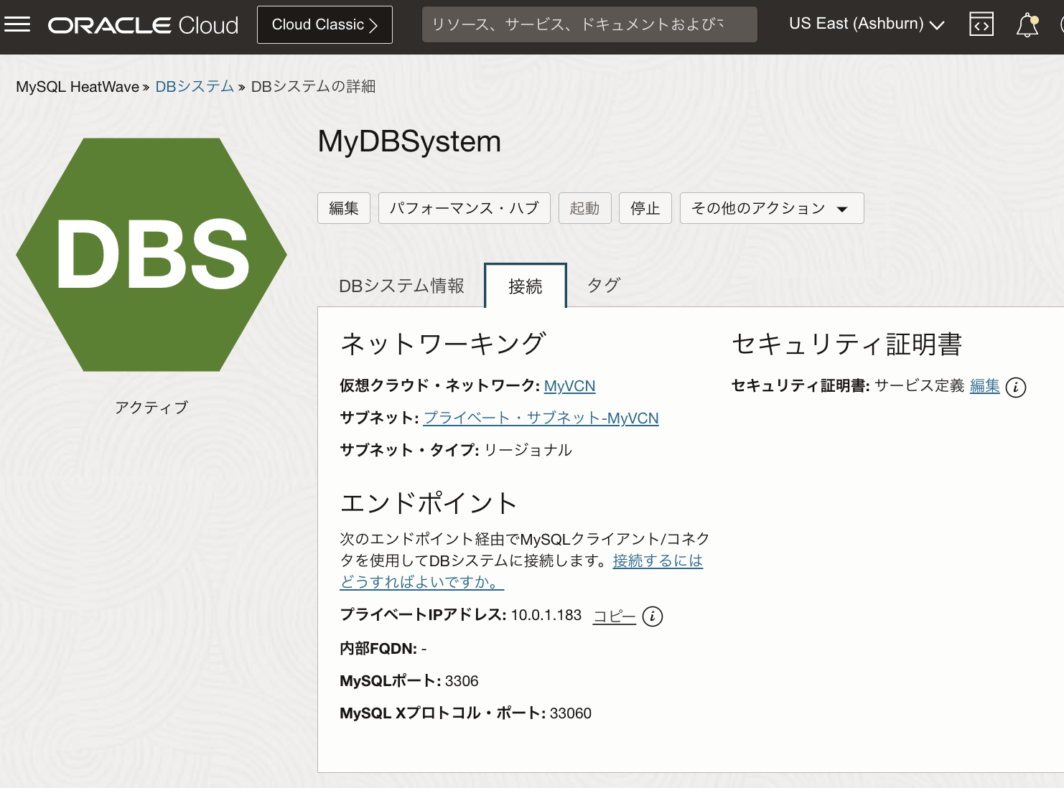Expand その他のアクション dropdown menu
1064x788 pixels.
772,208
